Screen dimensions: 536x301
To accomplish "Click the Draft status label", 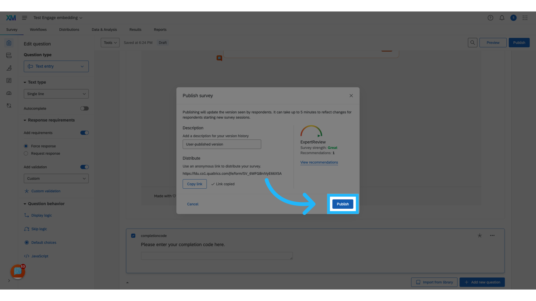I will point(163,43).
